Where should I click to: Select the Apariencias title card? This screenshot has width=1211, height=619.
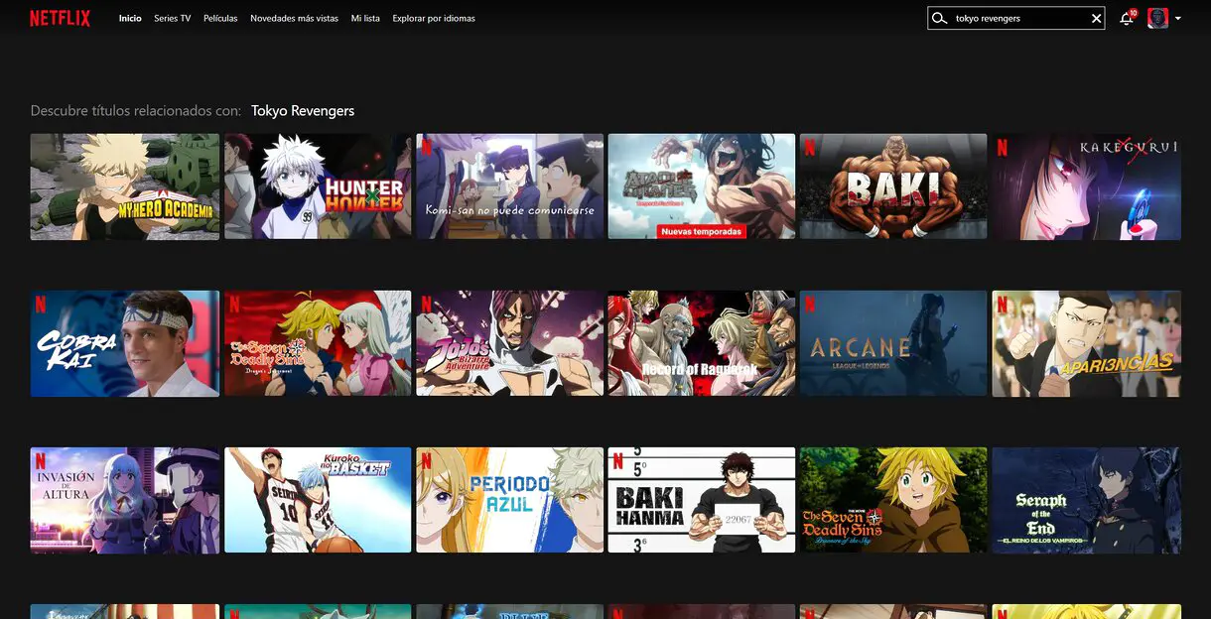pyautogui.click(x=1087, y=343)
